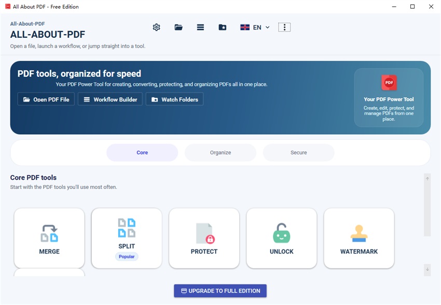Click the open folder icon in the header
The width and height of the screenshot is (441, 305).
click(178, 27)
